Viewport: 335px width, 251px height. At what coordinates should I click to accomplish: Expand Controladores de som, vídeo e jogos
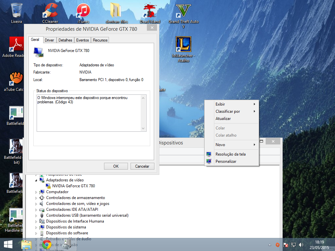click(x=36, y=204)
